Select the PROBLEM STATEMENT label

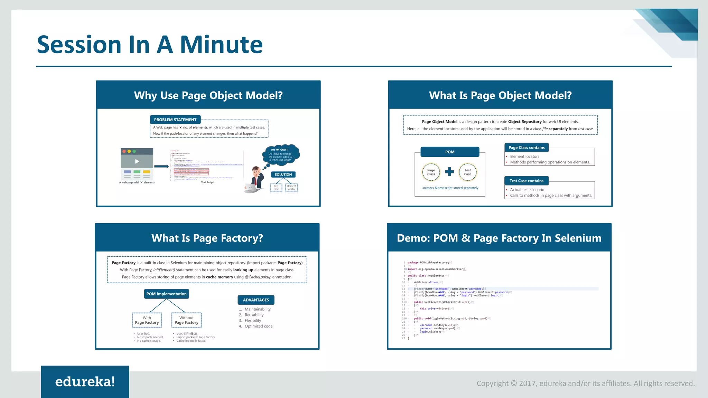(x=175, y=120)
